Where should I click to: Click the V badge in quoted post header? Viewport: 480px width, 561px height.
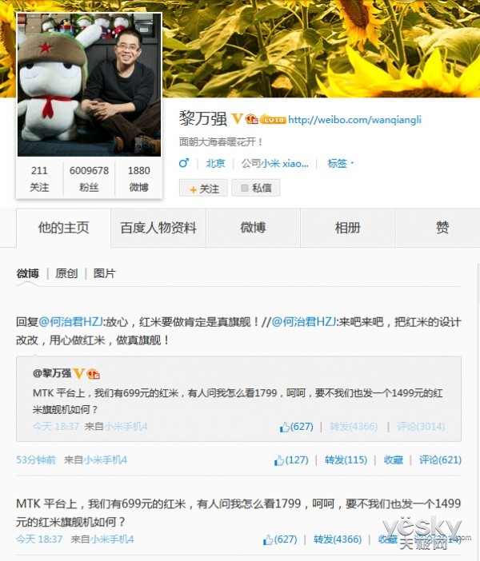(x=79, y=373)
